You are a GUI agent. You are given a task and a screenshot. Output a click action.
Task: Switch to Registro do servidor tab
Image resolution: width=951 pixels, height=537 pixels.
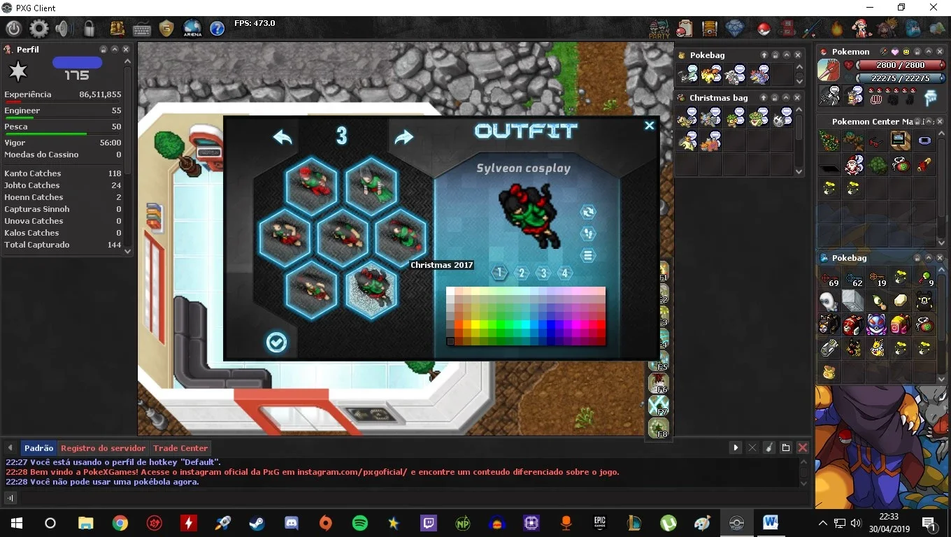click(103, 448)
